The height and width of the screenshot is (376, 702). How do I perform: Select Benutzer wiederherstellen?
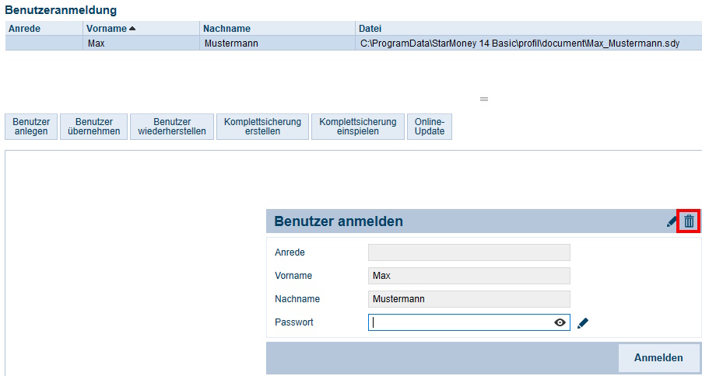pos(172,127)
